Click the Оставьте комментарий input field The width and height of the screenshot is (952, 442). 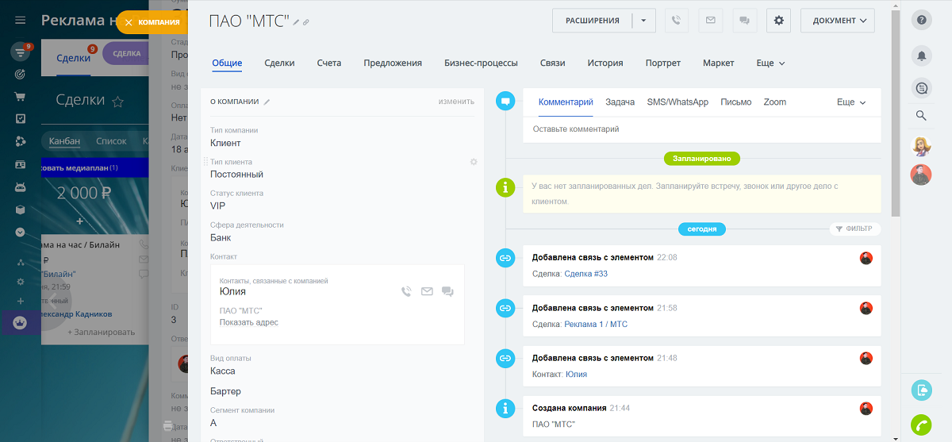(x=702, y=129)
